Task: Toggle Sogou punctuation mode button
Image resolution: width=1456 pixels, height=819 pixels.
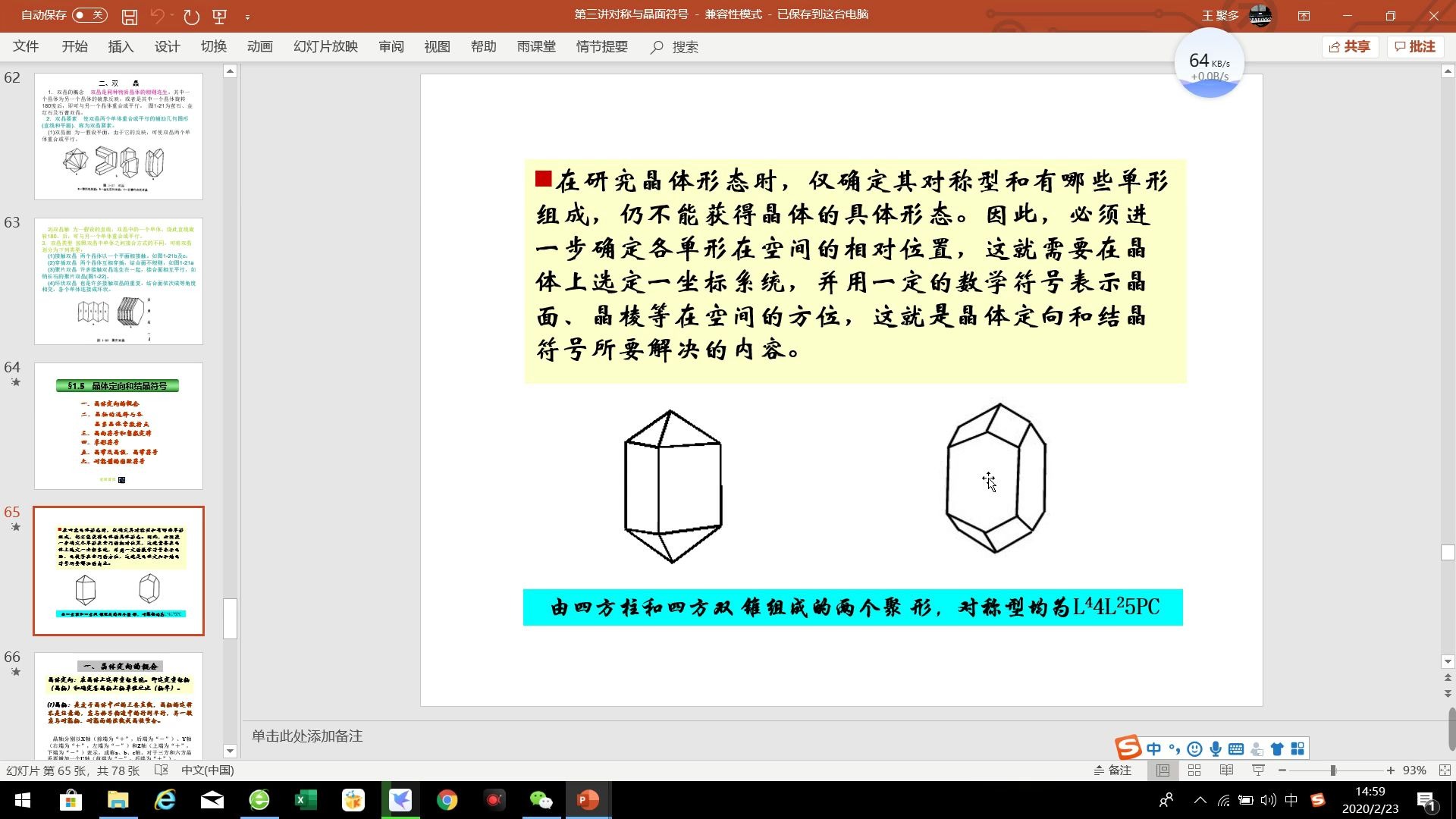Action: coord(1174,749)
